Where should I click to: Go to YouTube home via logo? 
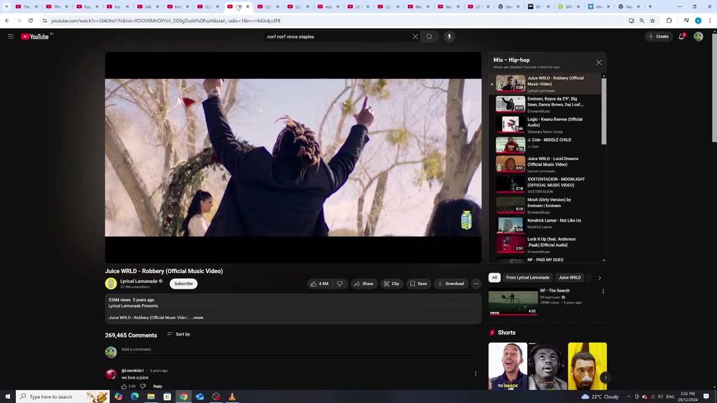click(36, 36)
